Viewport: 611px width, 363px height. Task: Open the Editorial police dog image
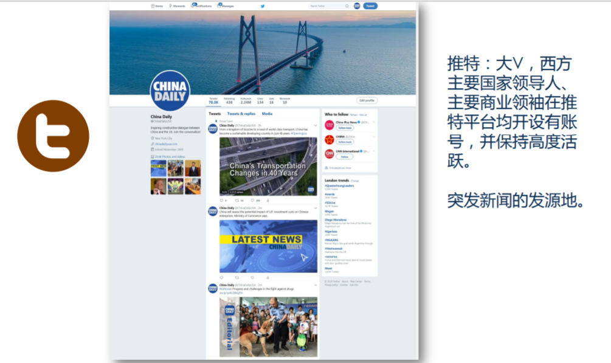pos(268,327)
